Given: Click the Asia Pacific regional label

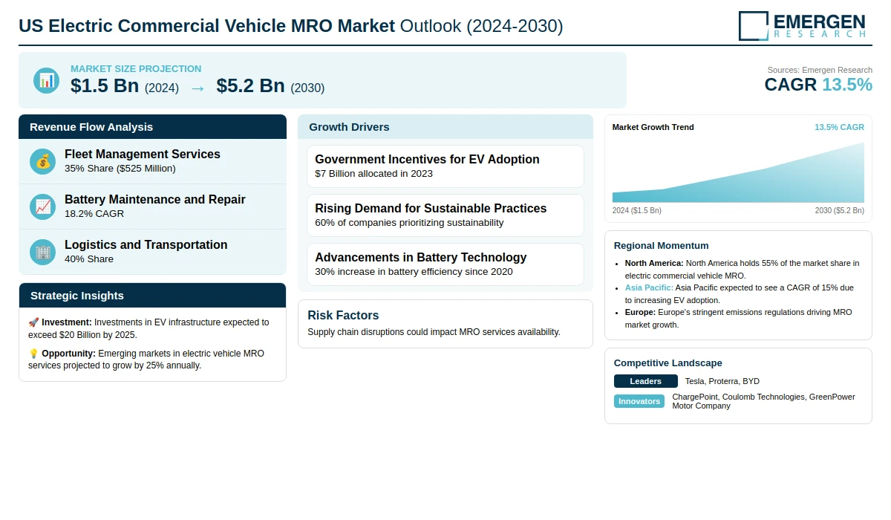Looking at the screenshot, I should [x=649, y=287].
